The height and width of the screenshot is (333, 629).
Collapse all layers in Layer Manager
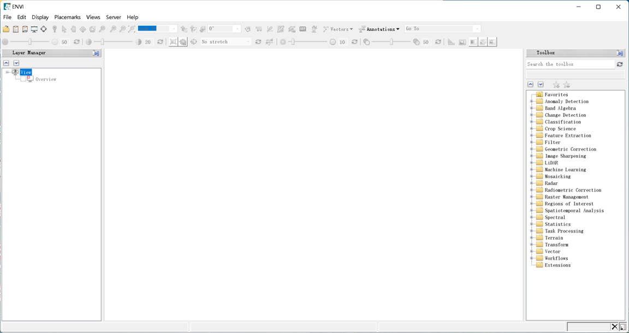tap(6, 63)
